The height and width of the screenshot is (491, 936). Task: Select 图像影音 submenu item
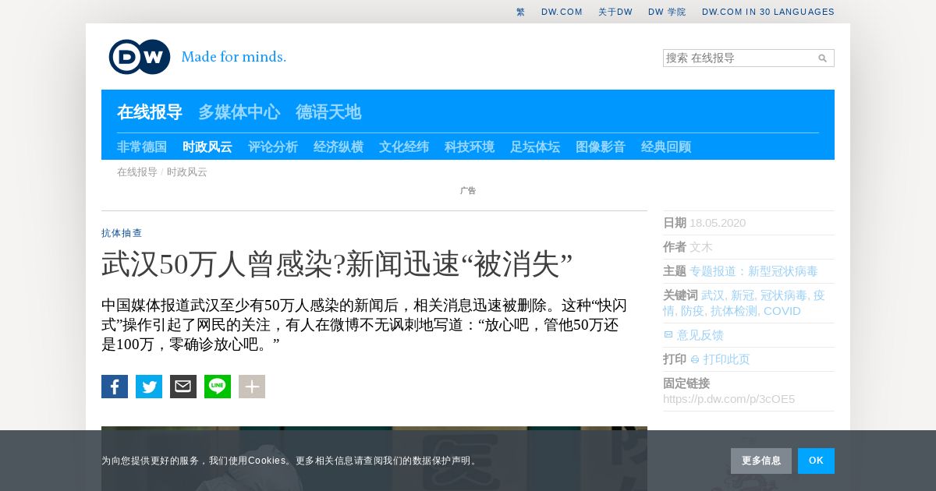click(601, 147)
